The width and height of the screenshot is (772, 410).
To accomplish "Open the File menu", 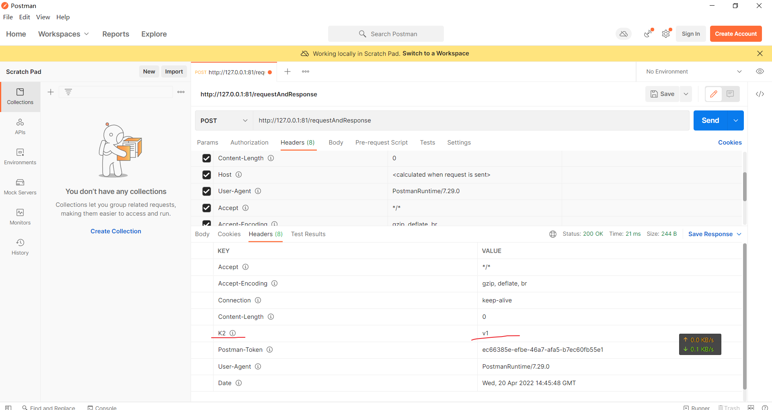I will (x=8, y=17).
